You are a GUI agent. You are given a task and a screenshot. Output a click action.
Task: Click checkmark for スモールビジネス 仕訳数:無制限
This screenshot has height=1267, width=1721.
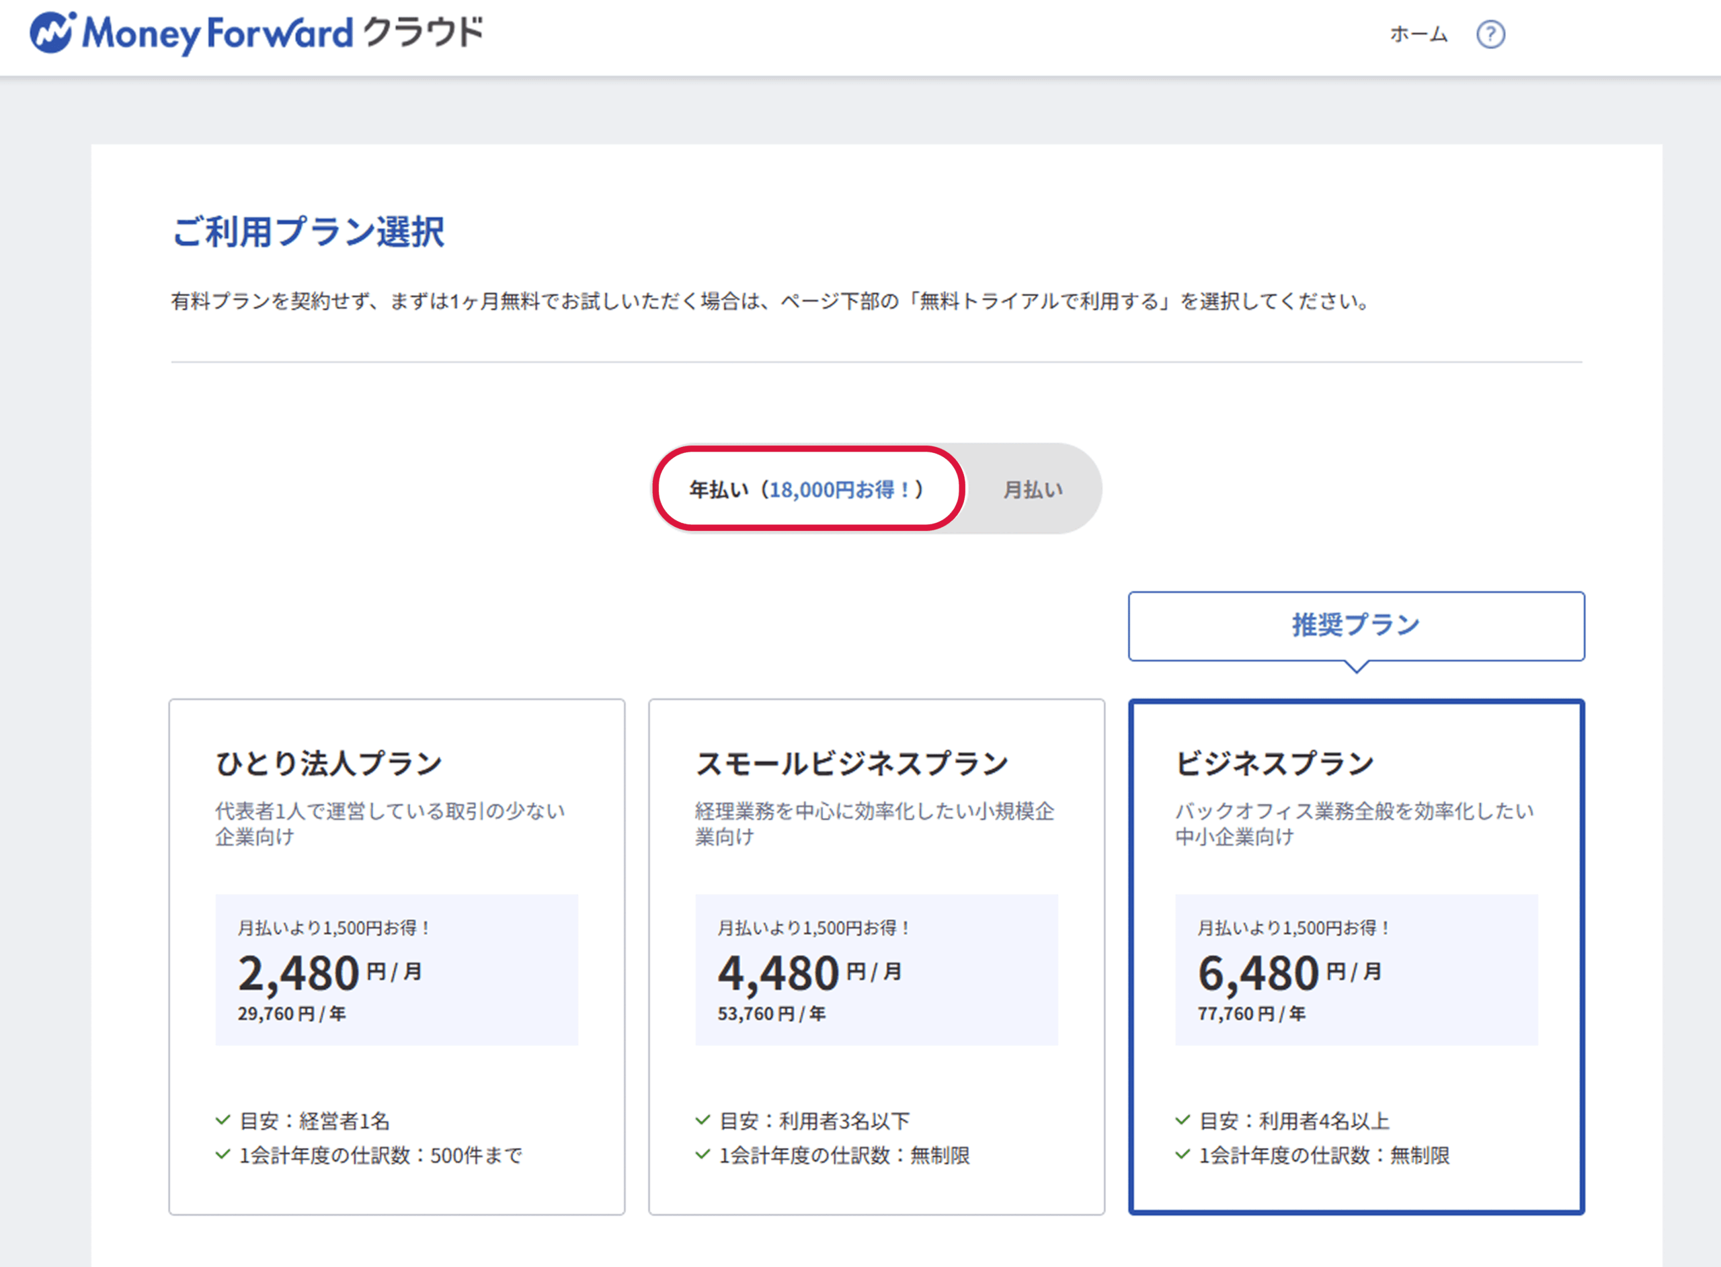[x=703, y=1154]
